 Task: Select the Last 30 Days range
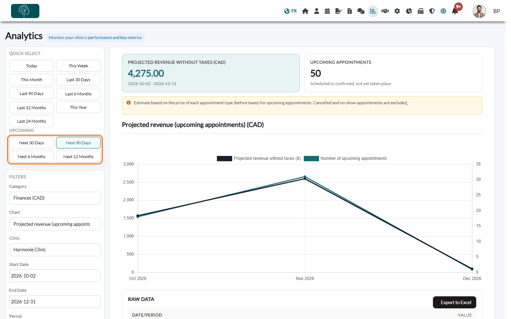point(78,80)
